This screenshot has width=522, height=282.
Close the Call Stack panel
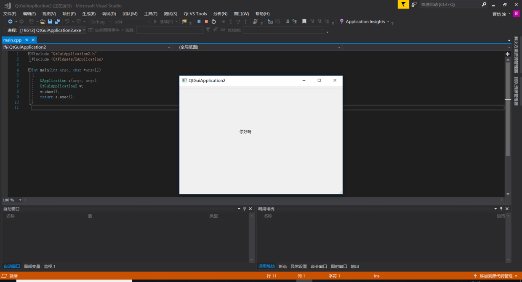pos(507,208)
